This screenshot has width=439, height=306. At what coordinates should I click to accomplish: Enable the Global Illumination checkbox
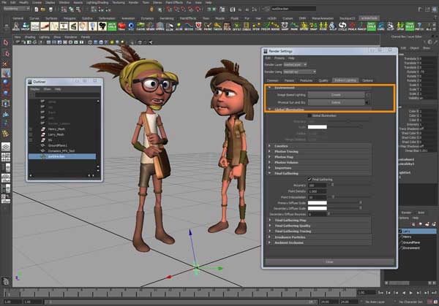click(310, 115)
